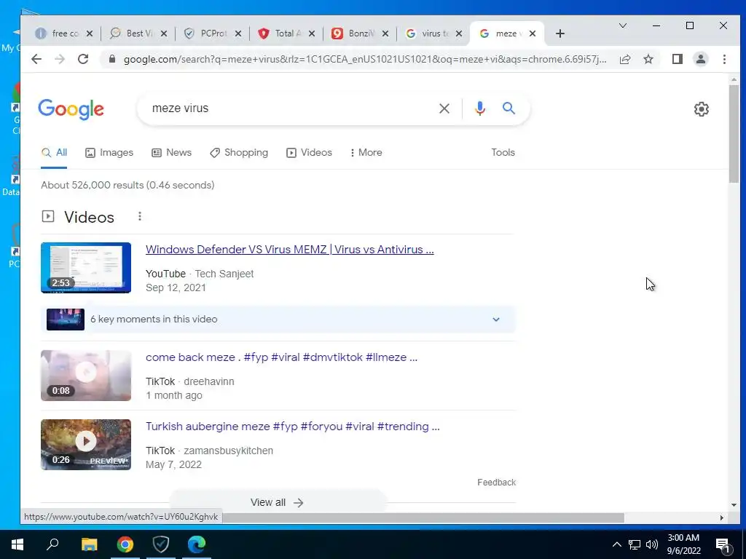Open the notification center
This screenshot has width=746, height=559.
[x=723, y=545]
